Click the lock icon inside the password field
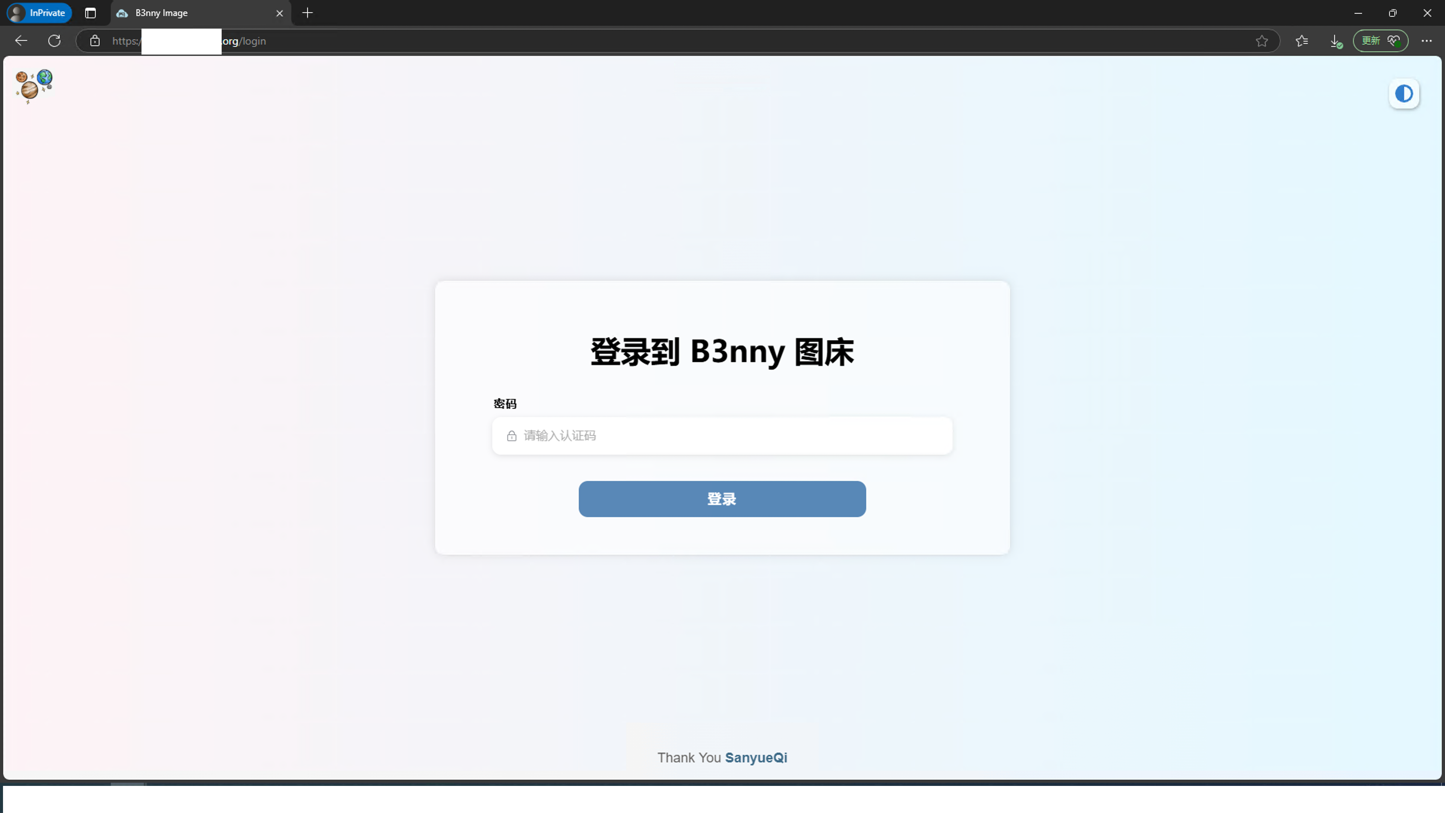Image resolution: width=1445 pixels, height=813 pixels. coord(511,435)
